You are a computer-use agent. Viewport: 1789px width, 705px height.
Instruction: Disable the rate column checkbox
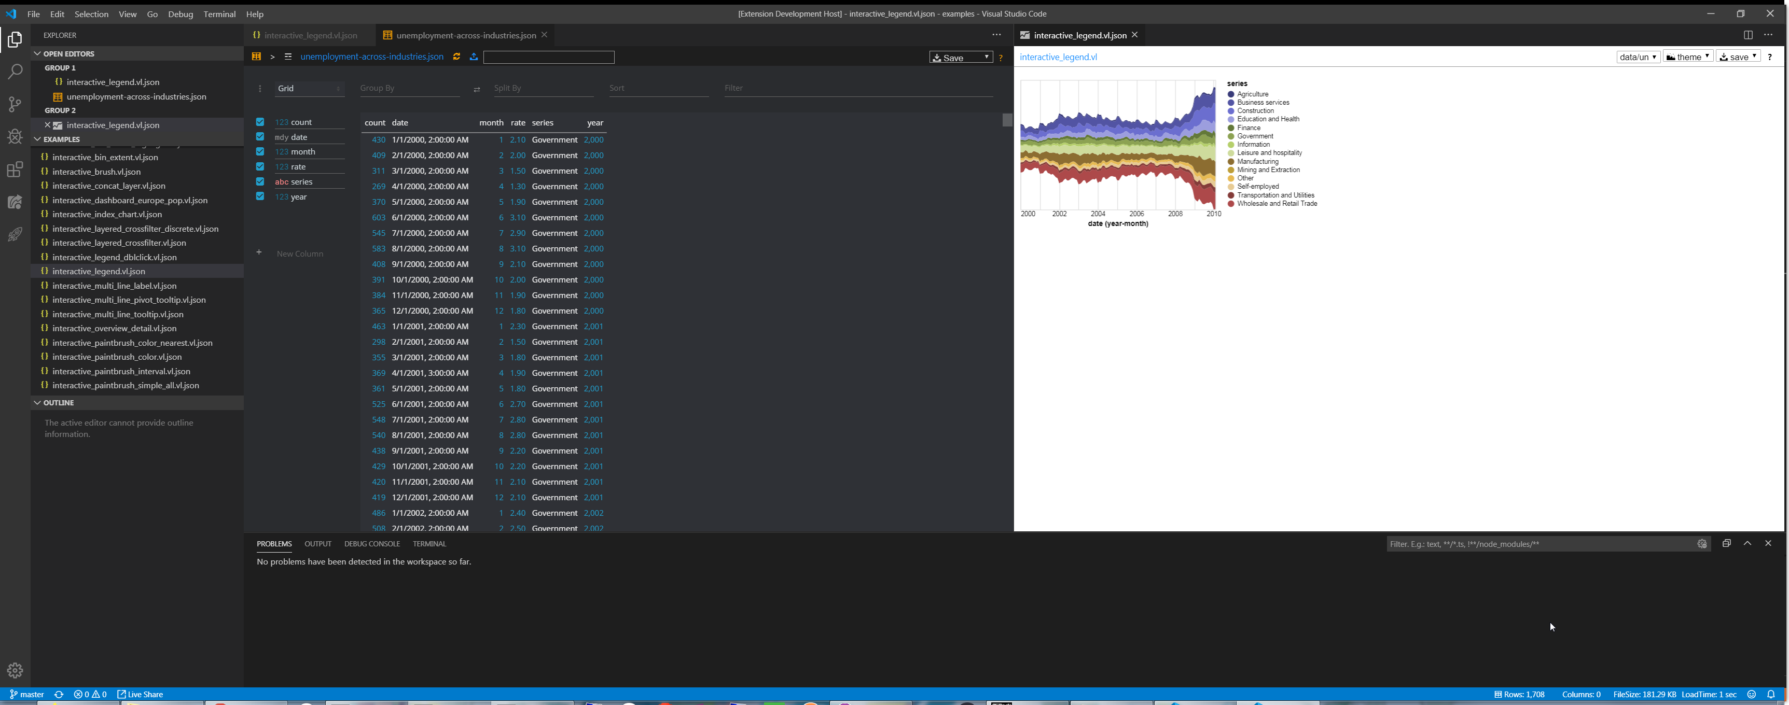pos(260,166)
